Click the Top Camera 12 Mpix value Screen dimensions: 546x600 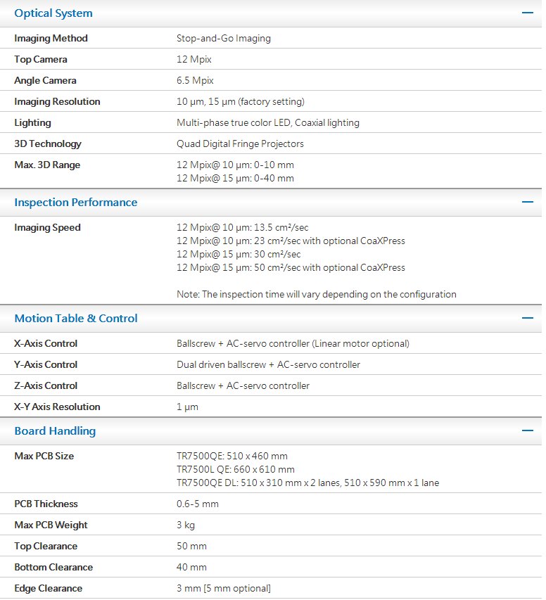coord(194,60)
